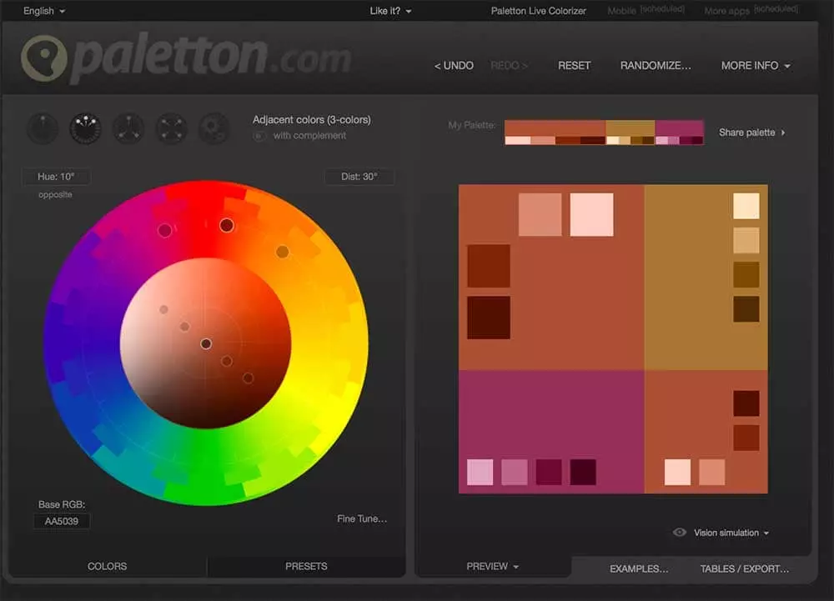Click the lightest pink swatch in the magenta block
This screenshot has height=601, width=834.
(x=480, y=472)
